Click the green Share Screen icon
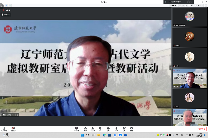208x138 pixels. coord(76,128)
